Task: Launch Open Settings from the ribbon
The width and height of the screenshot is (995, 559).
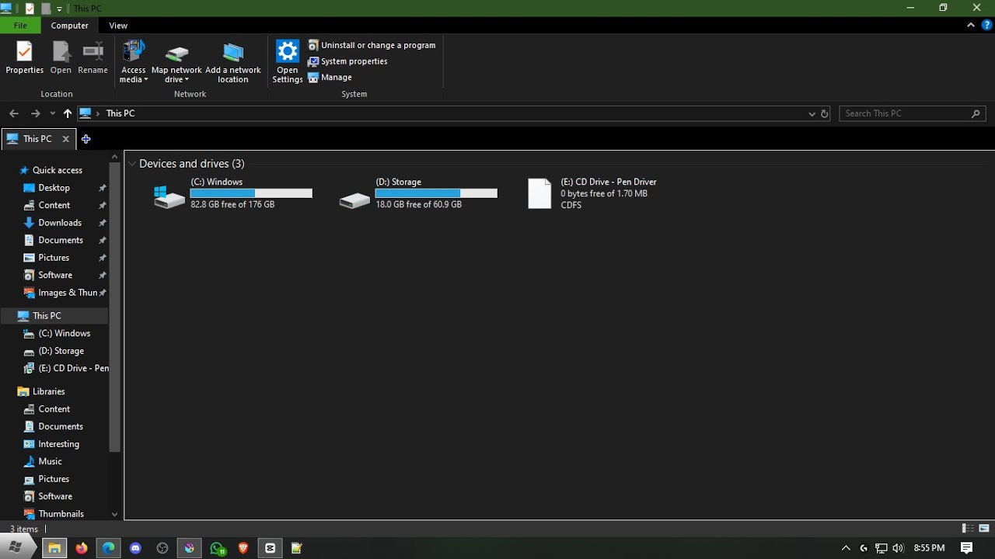Action: [288, 61]
